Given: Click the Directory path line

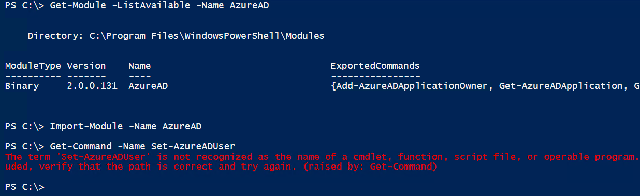Looking at the screenshot, I should (176, 36).
